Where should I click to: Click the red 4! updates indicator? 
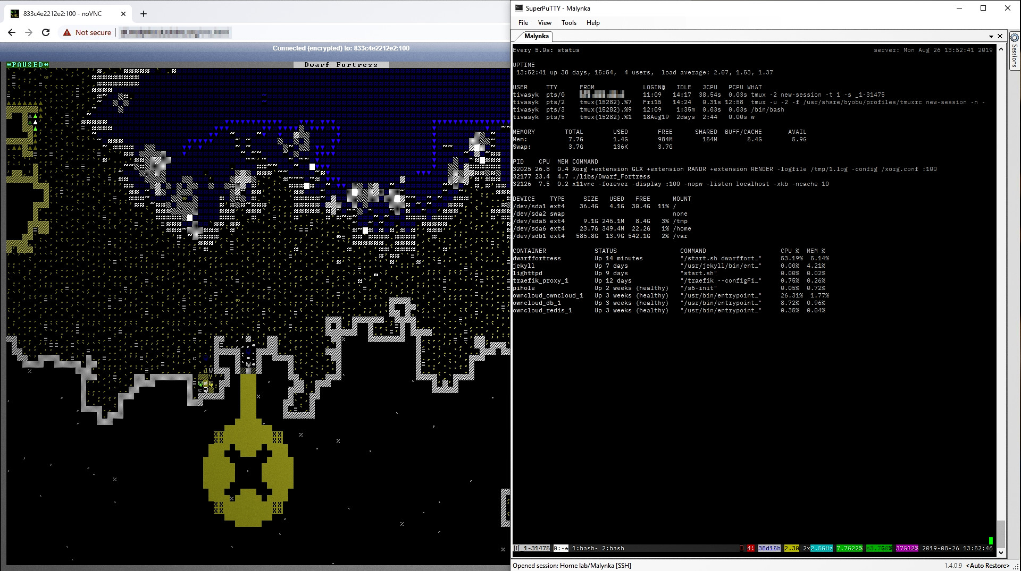751,548
